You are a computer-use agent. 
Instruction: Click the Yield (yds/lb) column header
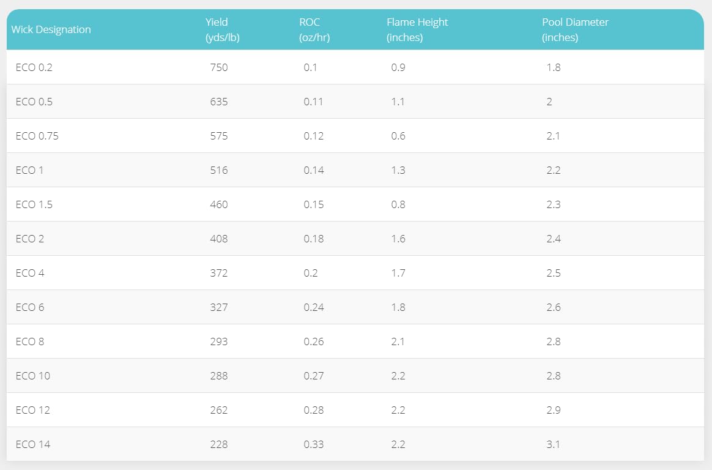pyautogui.click(x=222, y=29)
